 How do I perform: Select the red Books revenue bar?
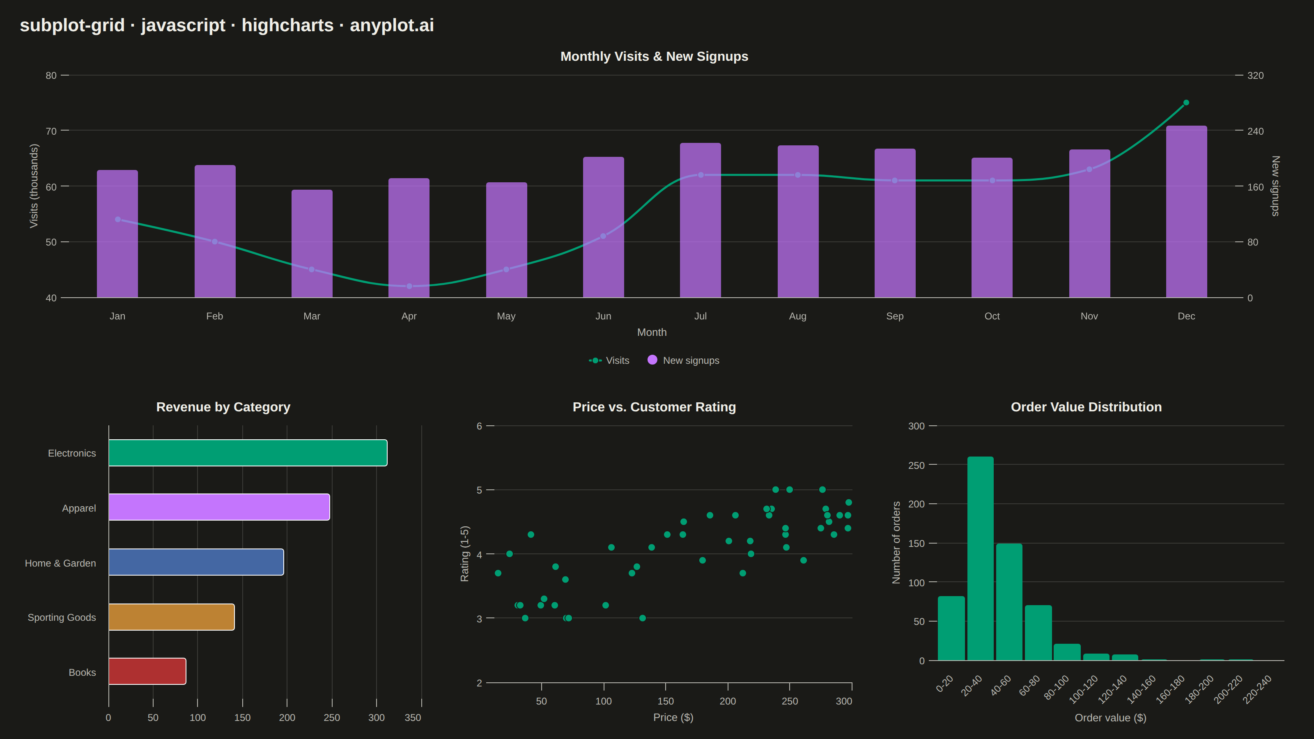[147, 671]
